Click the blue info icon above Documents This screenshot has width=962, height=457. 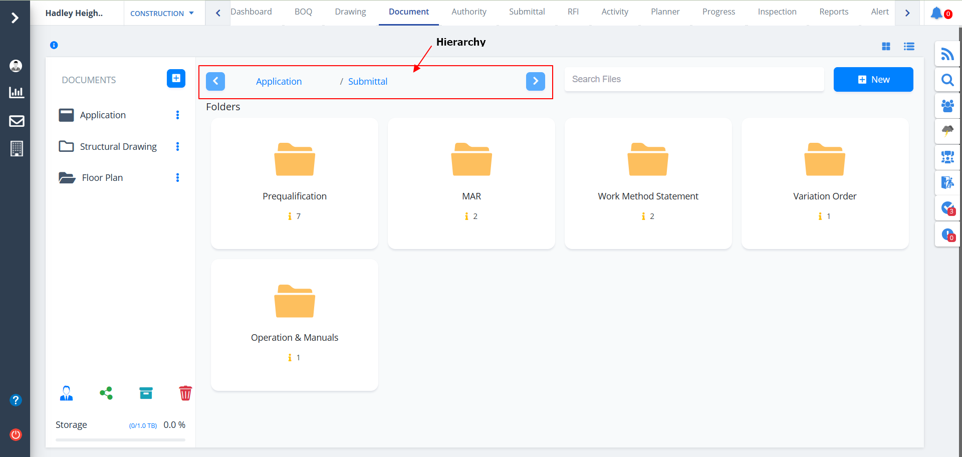coord(54,45)
